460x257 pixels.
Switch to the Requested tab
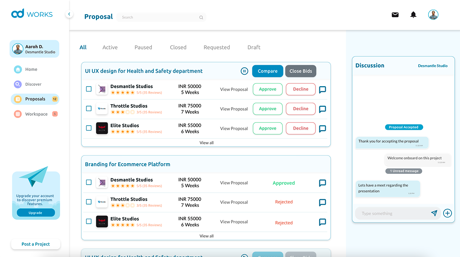point(217,47)
